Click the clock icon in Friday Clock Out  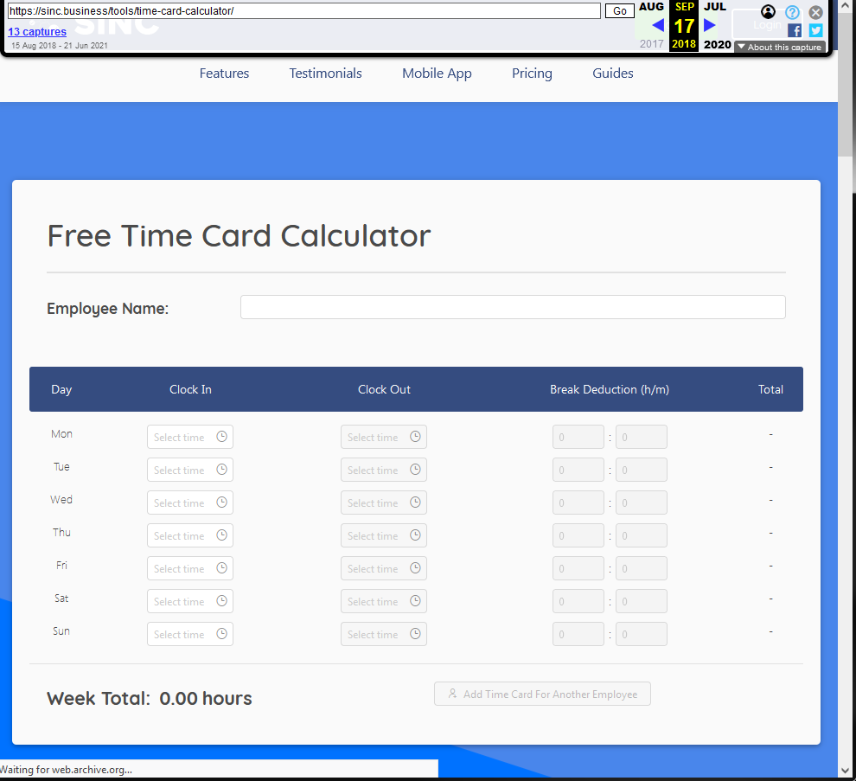[x=415, y=568]
